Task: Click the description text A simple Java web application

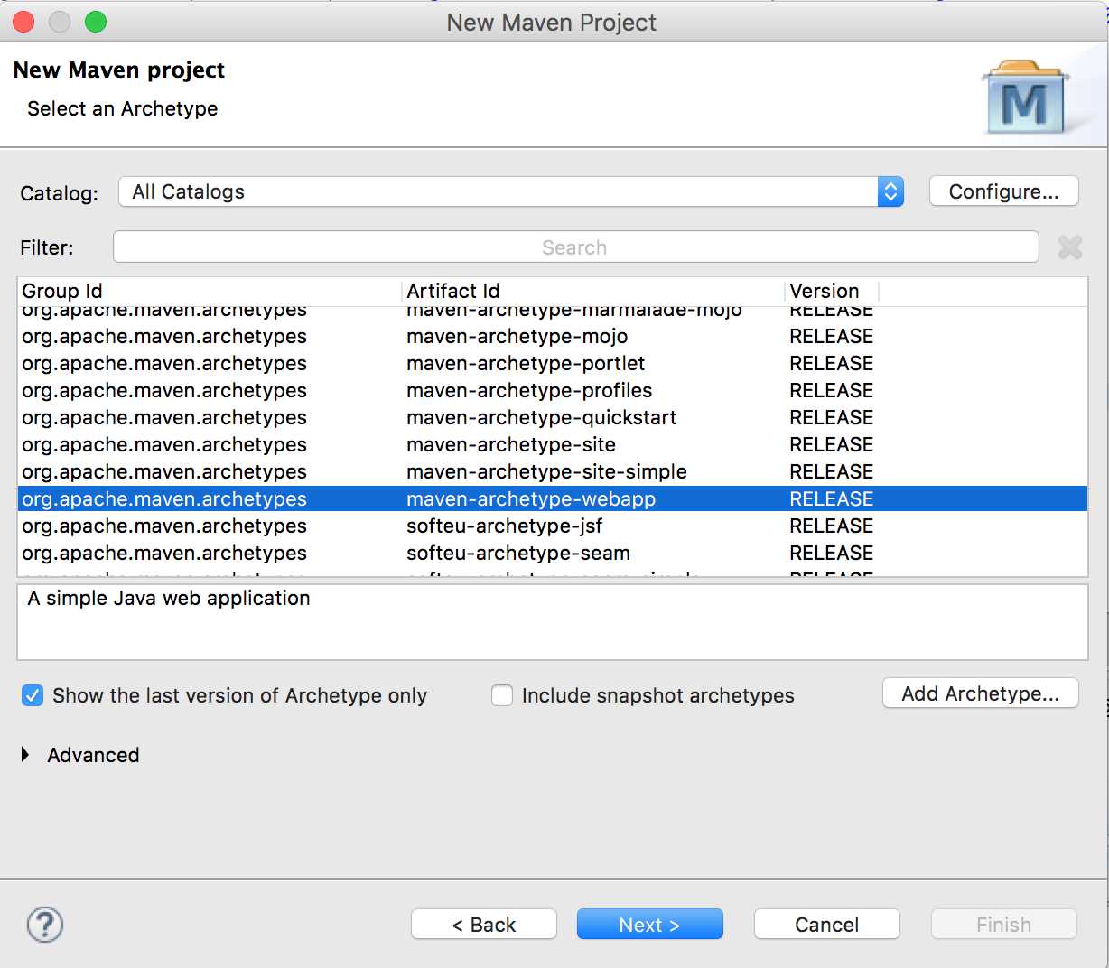Action: click(x=169, y=598)
